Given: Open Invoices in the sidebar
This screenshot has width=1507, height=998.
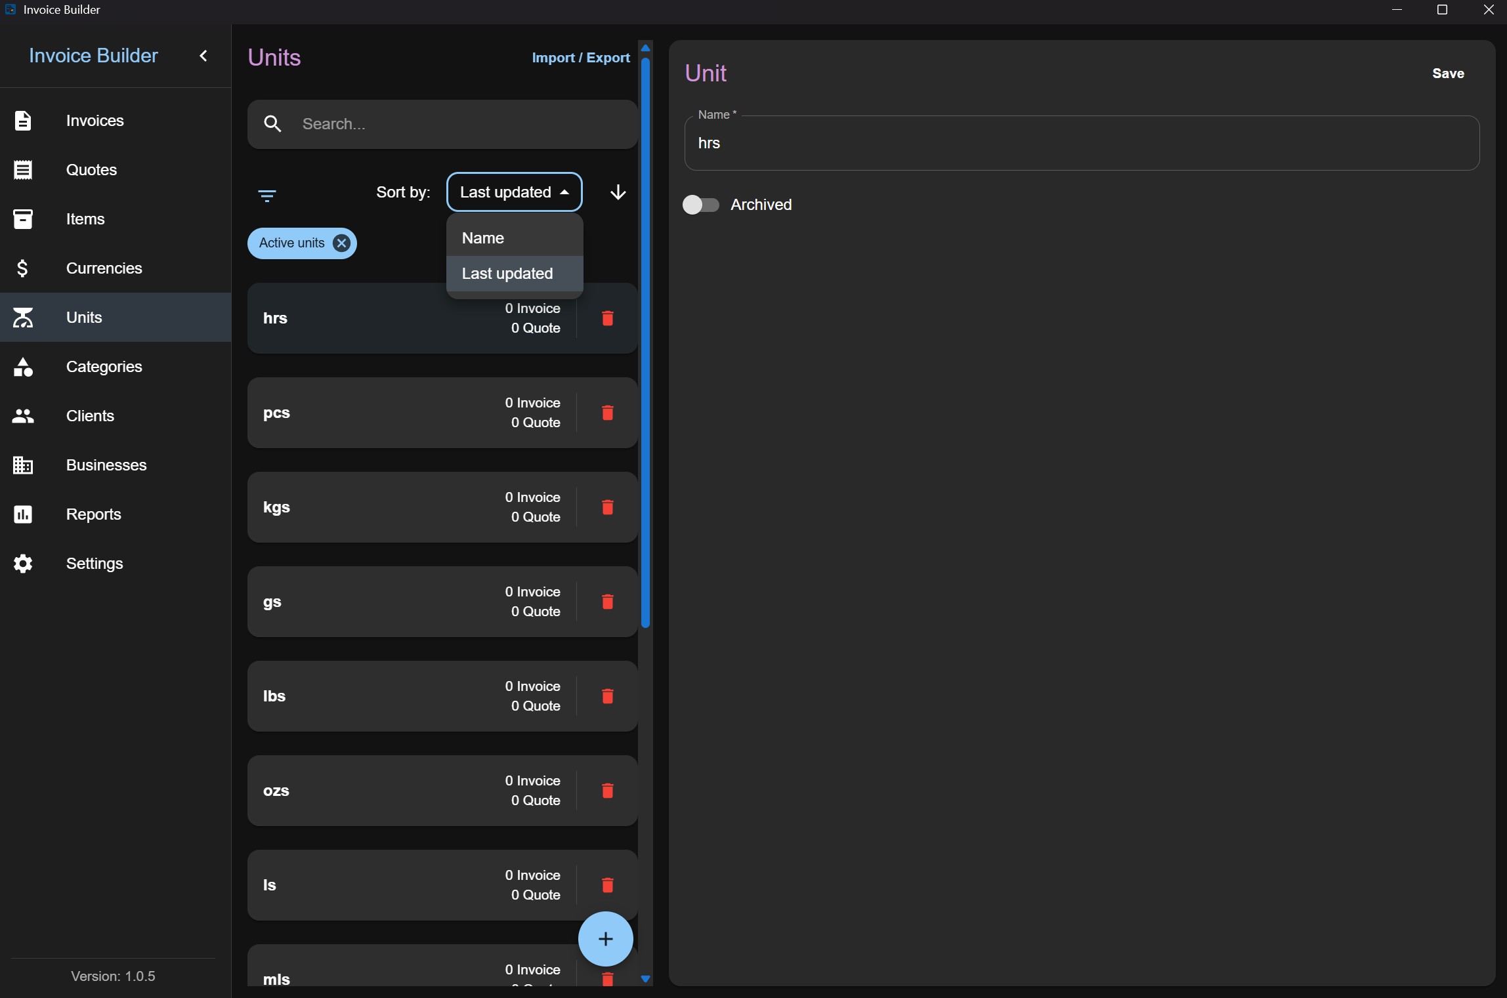Looking at the screenshot, I should (x=116, y=121).
